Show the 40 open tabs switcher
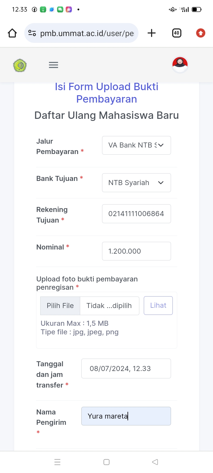Viewport: 213px width, 473px height. (x=177, y=33)
